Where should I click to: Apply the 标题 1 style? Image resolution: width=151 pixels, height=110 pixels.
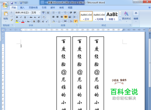click(x=112, y=16)
